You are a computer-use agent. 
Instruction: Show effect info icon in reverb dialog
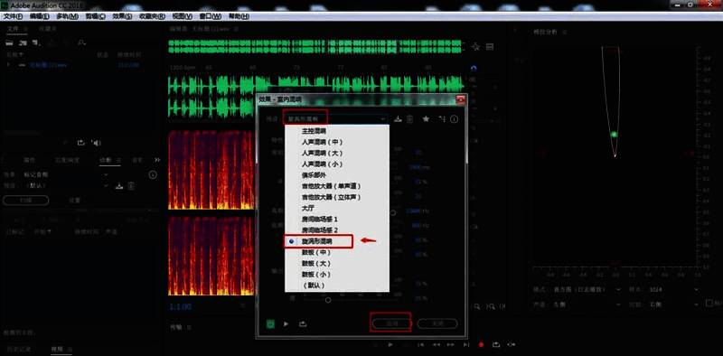pos(455,119)
